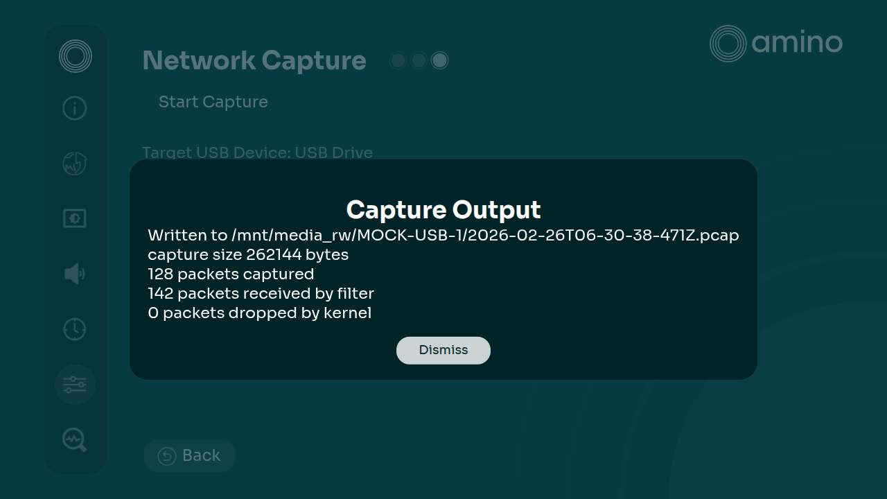This screenshot has height=499, width=887.
Task: Click the amino brand logo at top right
Action: pyautogui.click(x=776, y=44)
